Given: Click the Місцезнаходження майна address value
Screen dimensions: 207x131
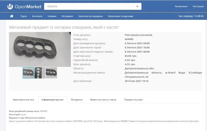Looking at the screenshot, I should pyautogui.click(x=163, y=75).
